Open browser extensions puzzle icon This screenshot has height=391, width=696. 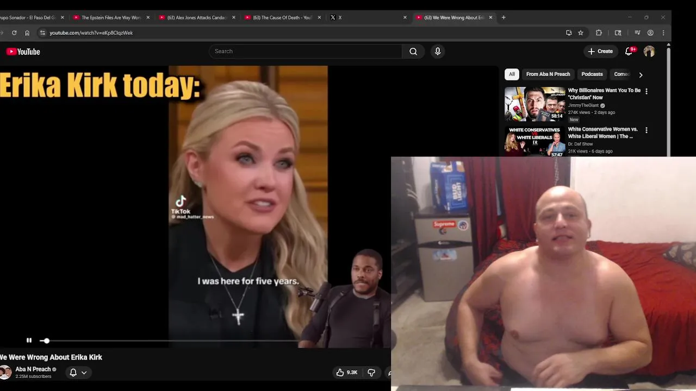(599, 33)
